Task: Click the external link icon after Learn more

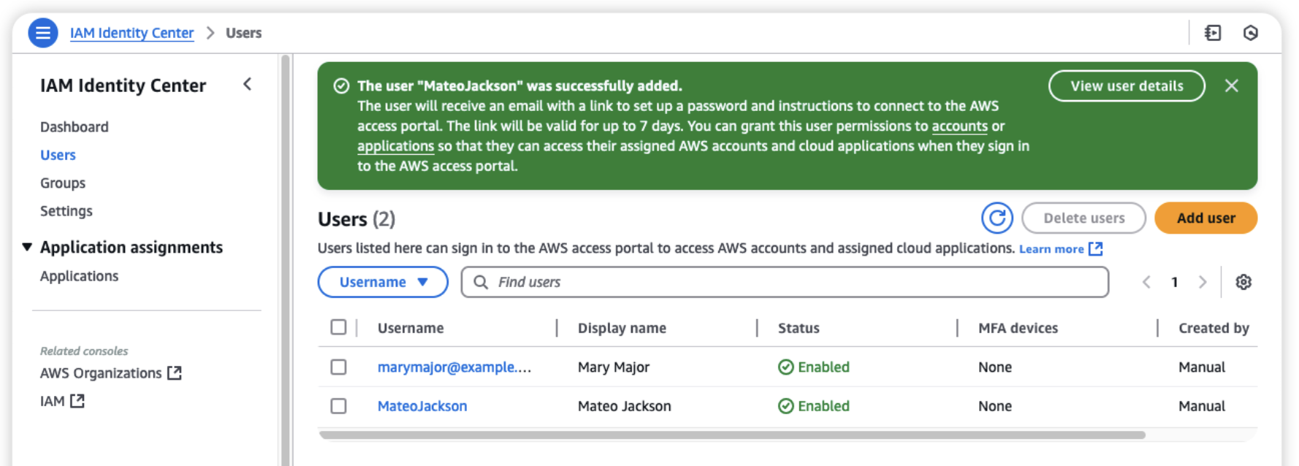Action: pos(1096,249)
